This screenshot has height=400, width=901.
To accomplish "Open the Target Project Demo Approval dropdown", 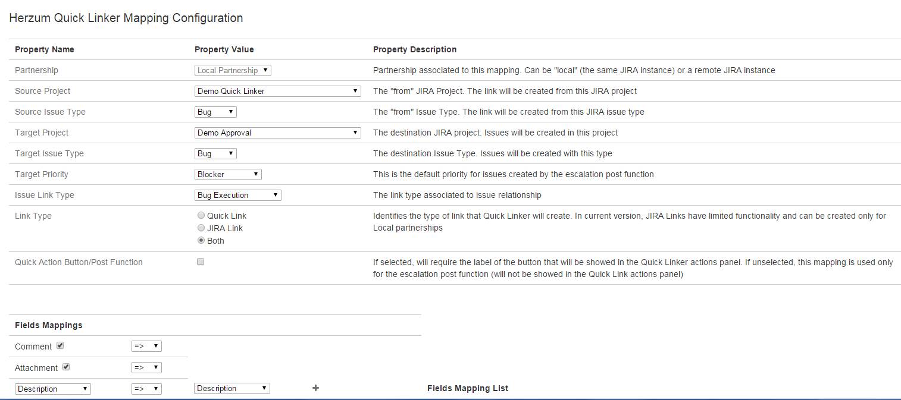I will [277, 133].
